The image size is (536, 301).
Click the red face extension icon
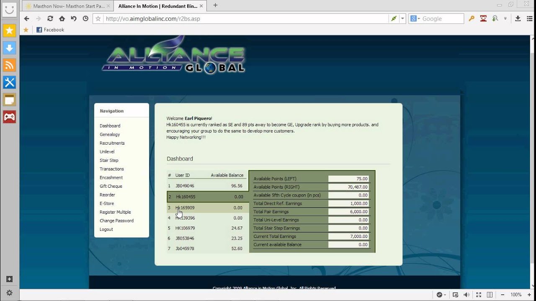pos(483,18)
